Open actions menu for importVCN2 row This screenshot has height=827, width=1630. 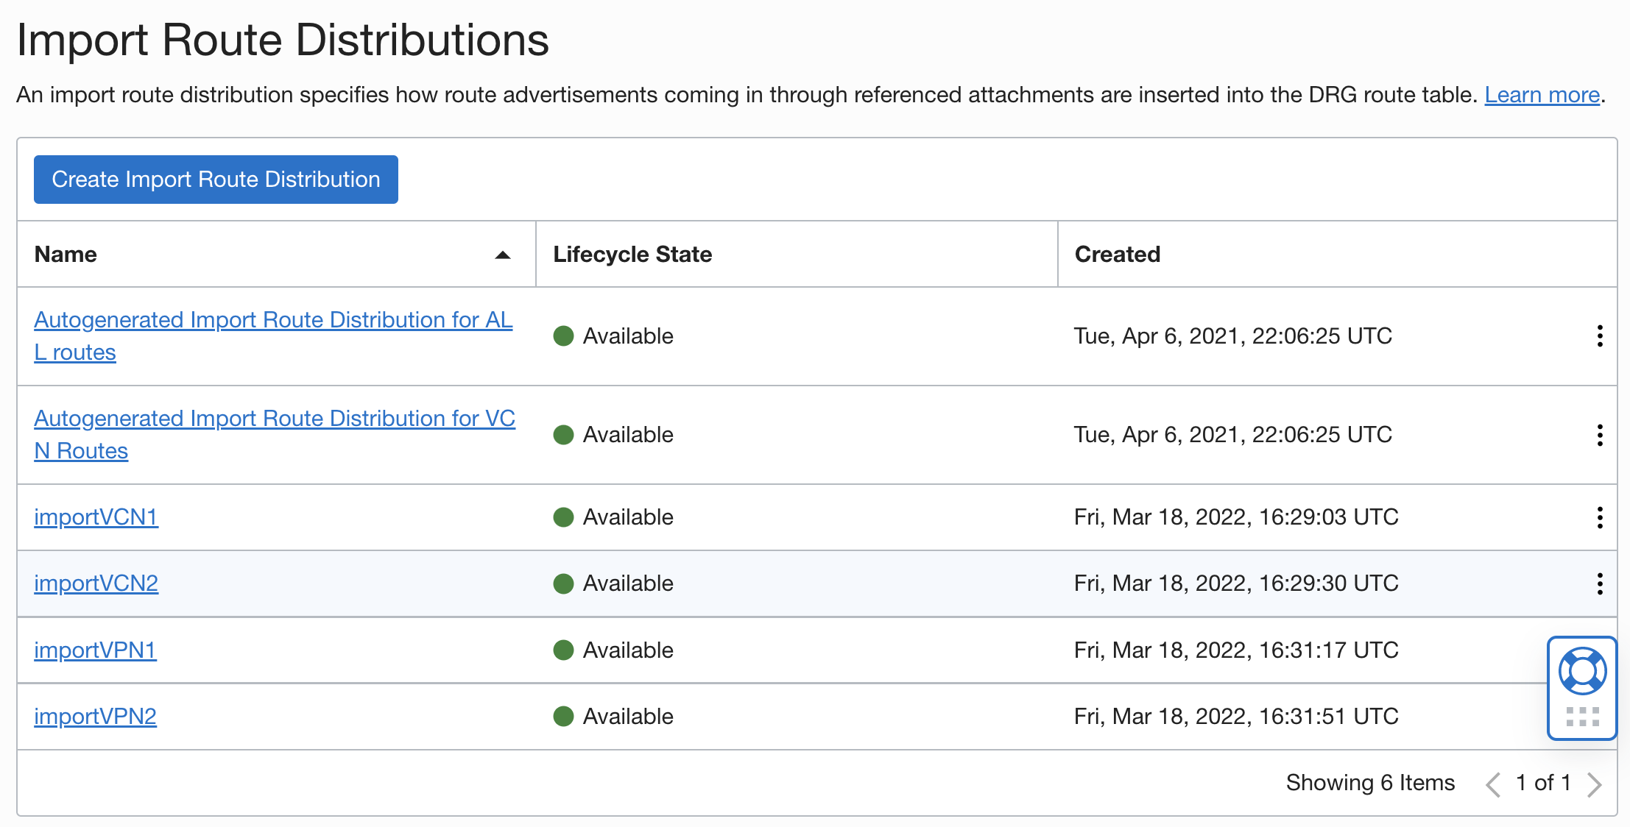coord(1599,583)
